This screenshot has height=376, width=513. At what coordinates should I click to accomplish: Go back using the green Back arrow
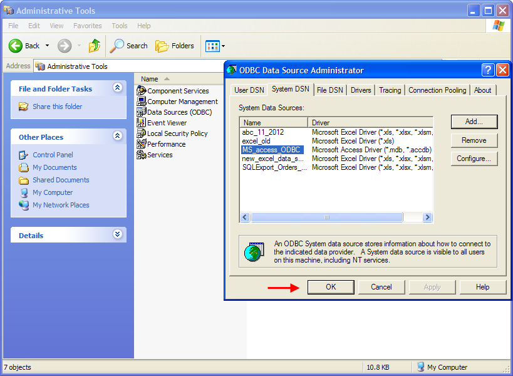click(16, 46)
